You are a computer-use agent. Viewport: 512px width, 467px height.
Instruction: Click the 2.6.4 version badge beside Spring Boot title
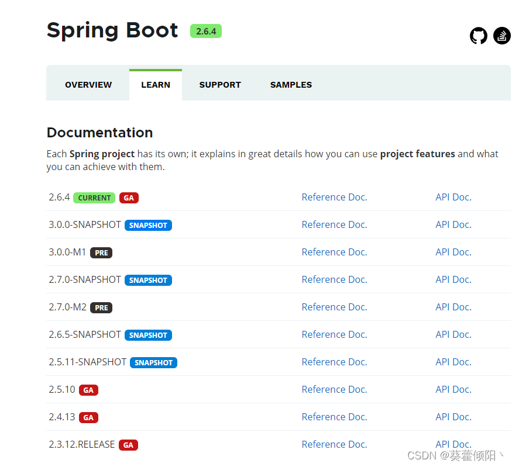coord(206,32)
